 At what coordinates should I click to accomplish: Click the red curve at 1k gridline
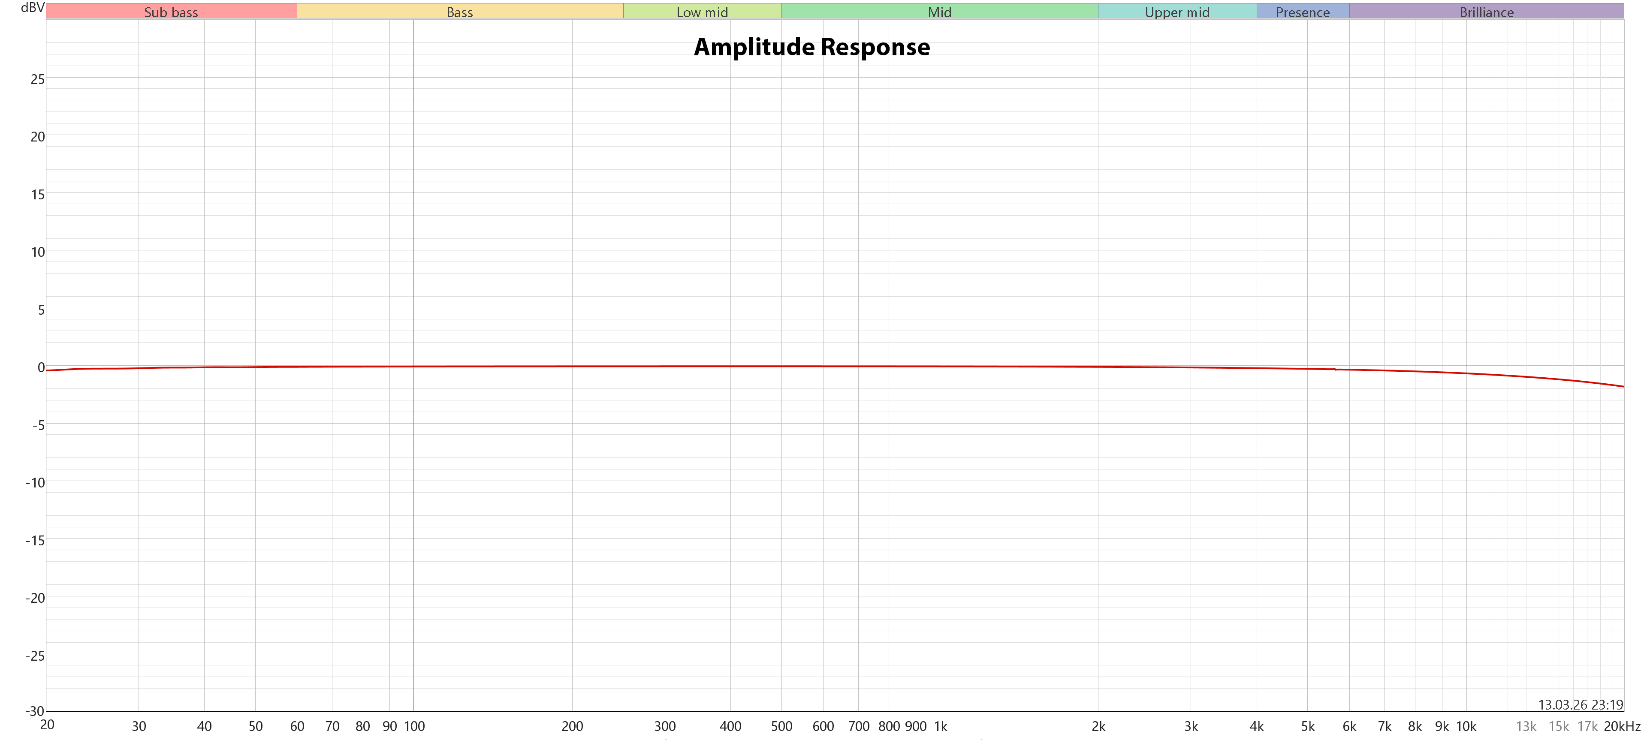pos(940,366)
